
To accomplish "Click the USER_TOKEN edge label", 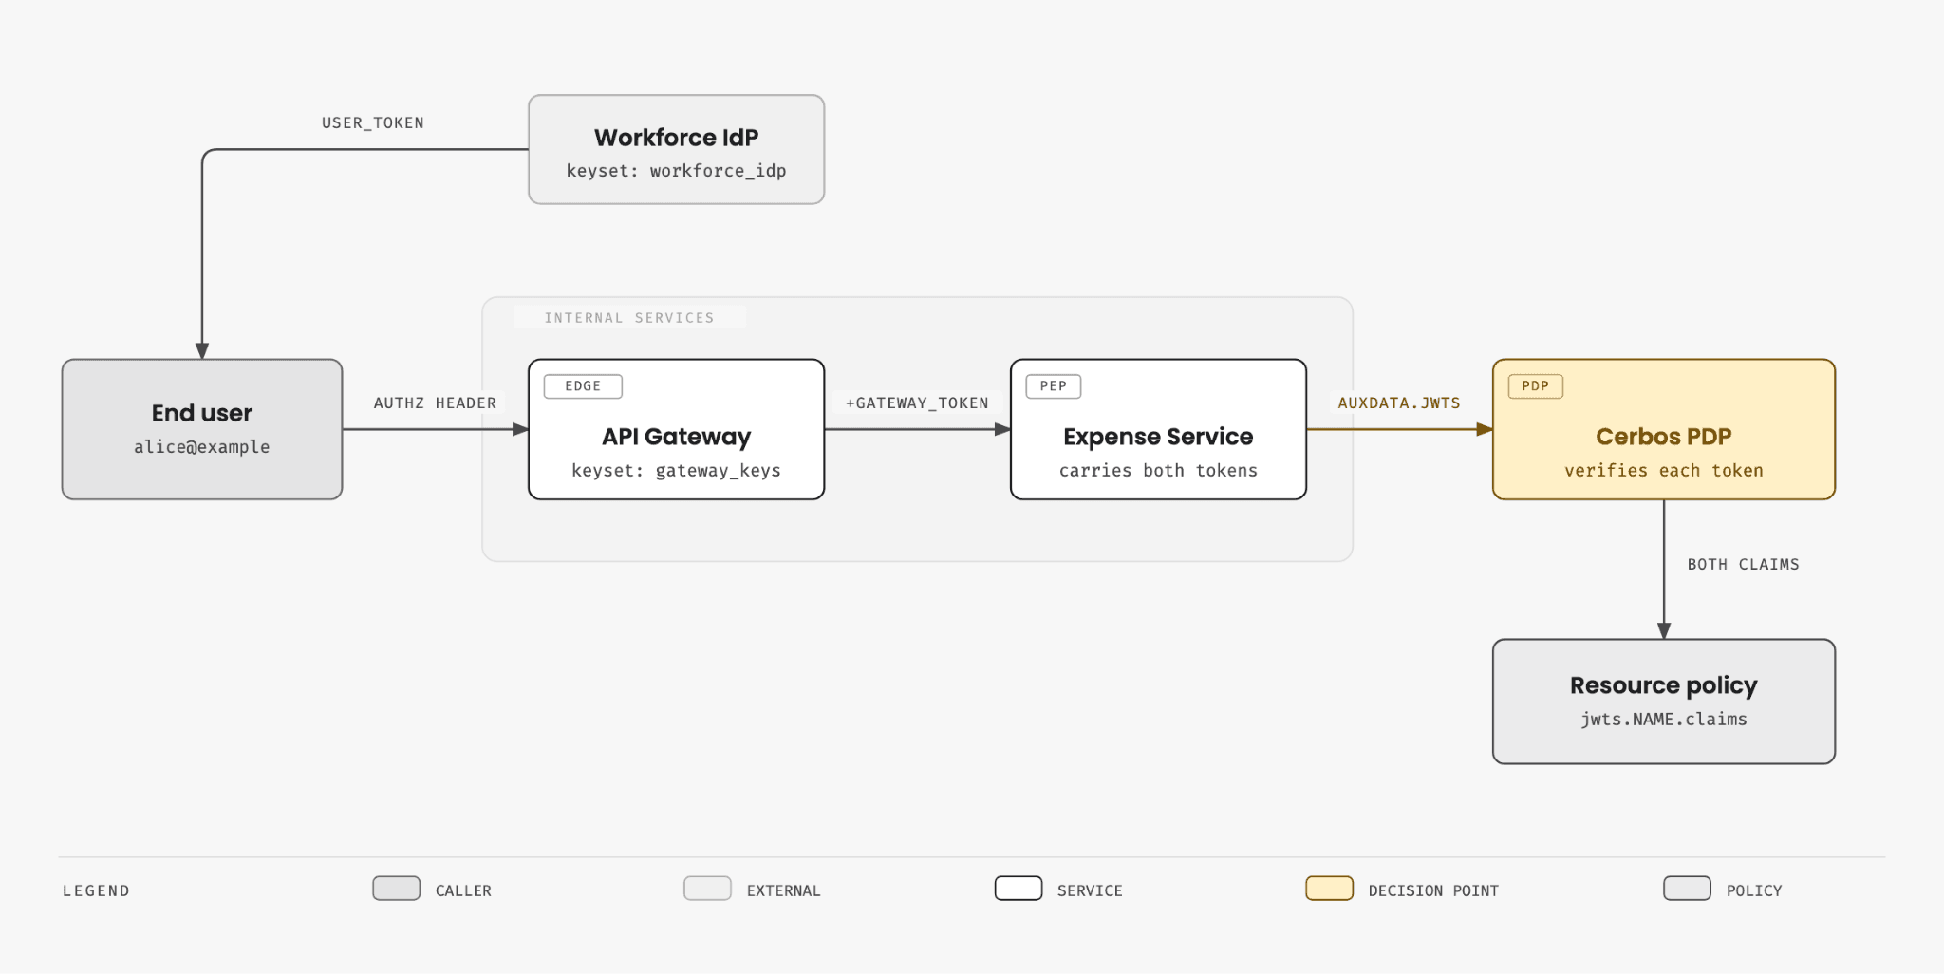I will 373,123.
